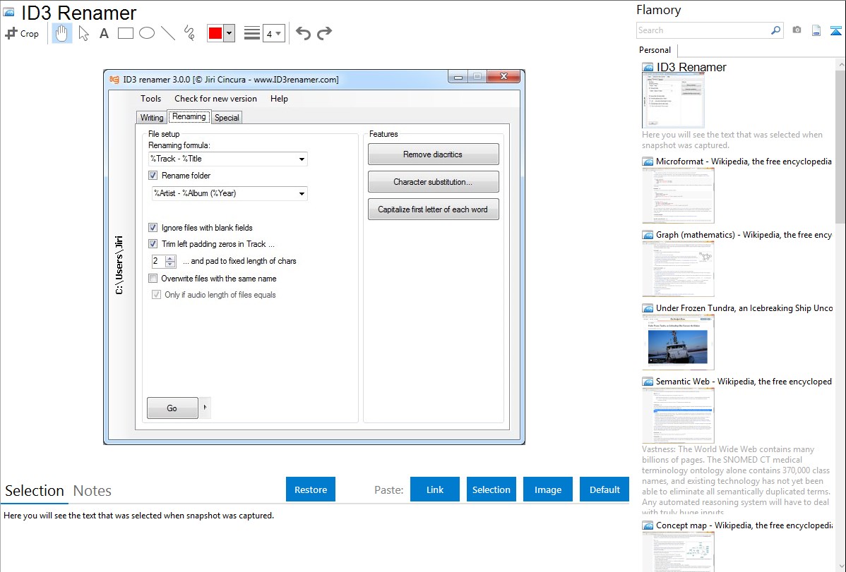846x572 pixels.
Task: Open the arrow expander beside Go
Action: pos(205,408)
